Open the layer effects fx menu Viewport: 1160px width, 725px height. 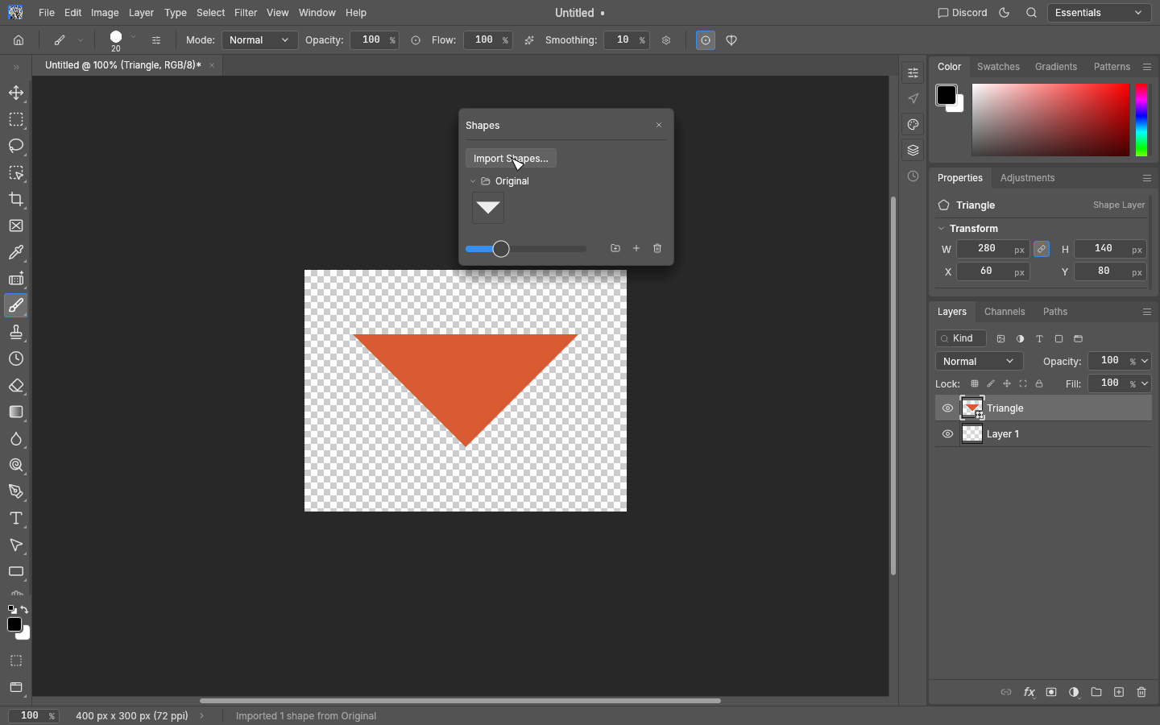pos(1029,692)
